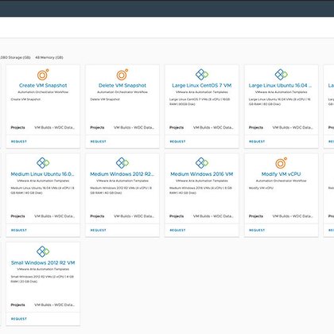
Task: Open the Large Linux CentOS 7 VM title
Action: pos(202,85)
